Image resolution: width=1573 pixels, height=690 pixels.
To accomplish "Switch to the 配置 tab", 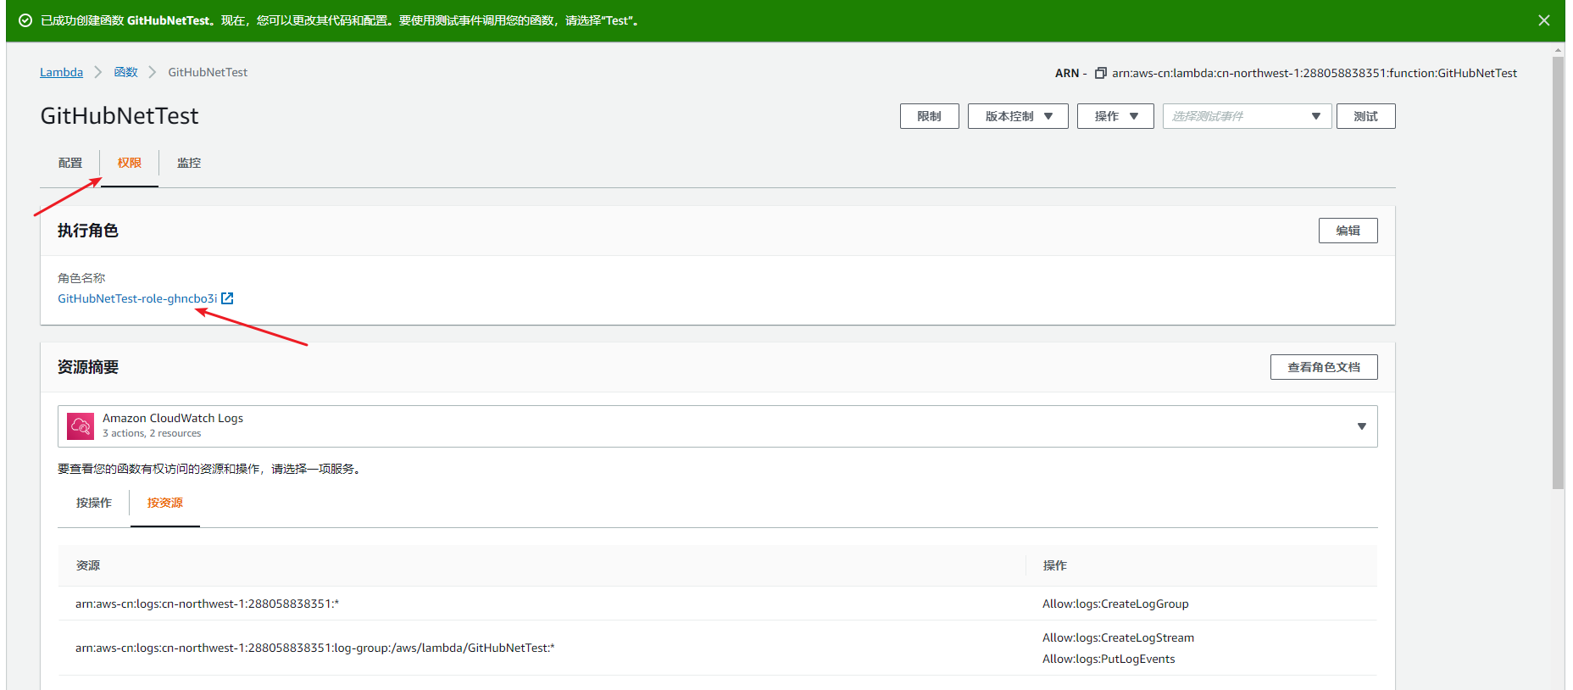I will point(70,163).
